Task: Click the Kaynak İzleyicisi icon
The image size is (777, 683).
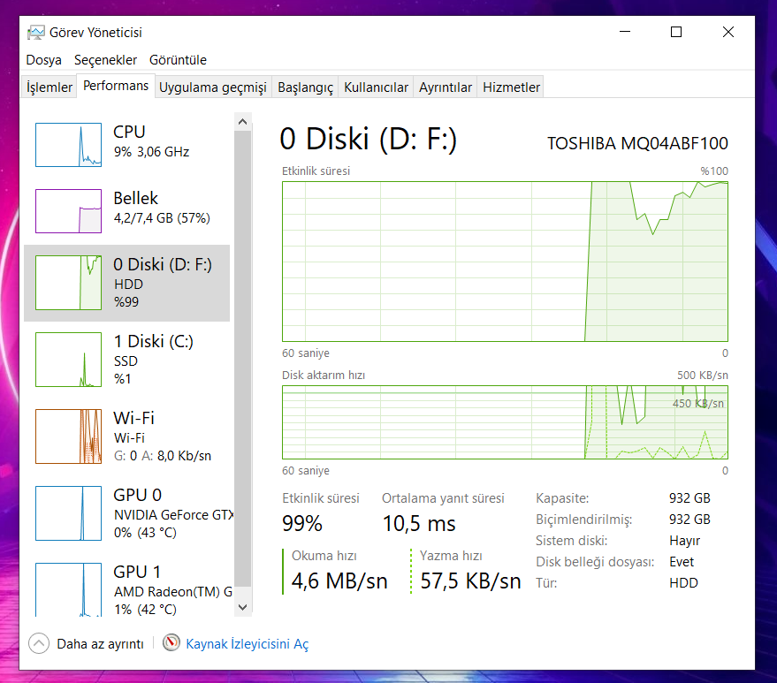Action: click(171, 643)
